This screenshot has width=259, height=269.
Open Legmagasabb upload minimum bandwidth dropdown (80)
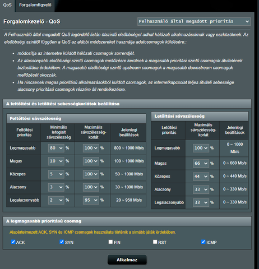coord(56,148)
